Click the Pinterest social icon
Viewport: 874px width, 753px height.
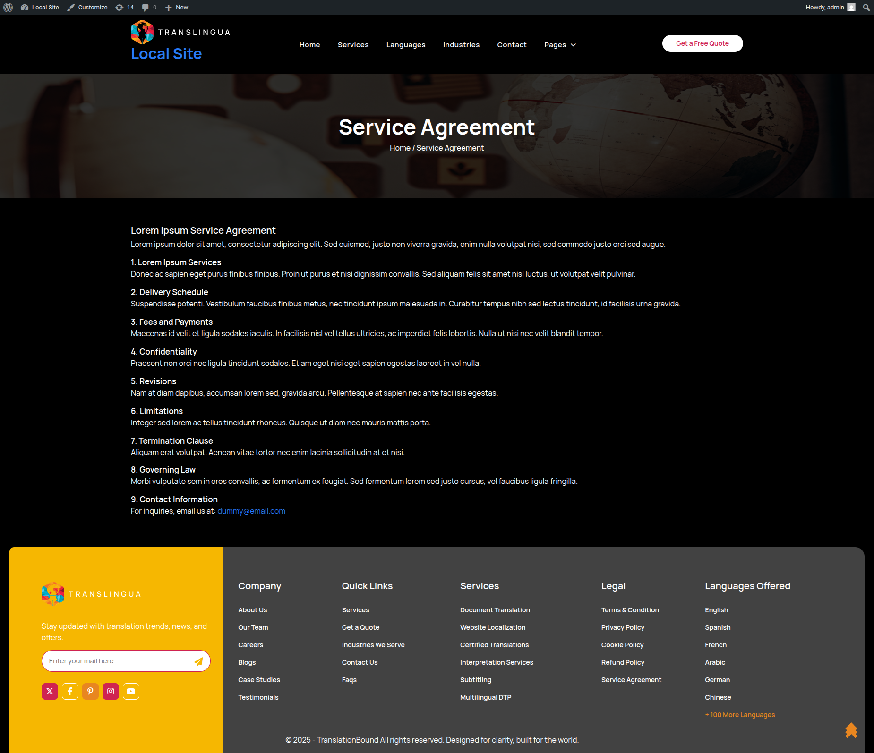coord(90,691)
